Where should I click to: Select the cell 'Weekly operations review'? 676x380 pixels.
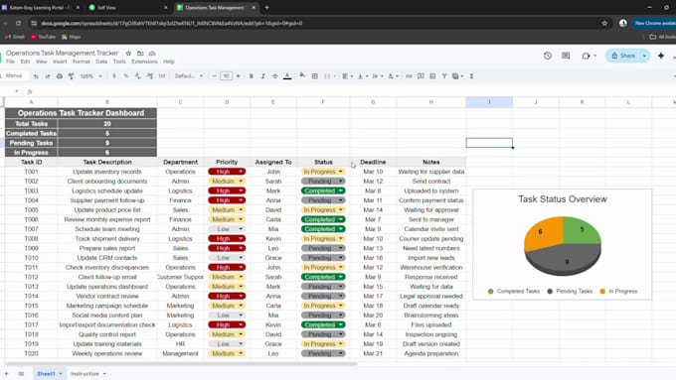point(107,353)
